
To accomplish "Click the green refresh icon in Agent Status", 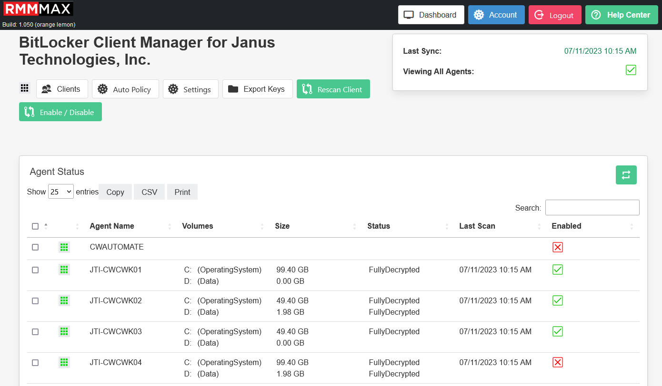I will point(626,175).
